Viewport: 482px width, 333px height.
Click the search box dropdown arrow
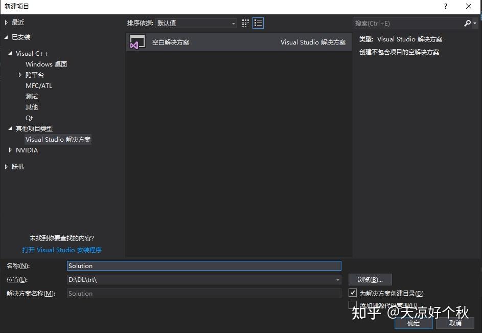(x=475, y=23)
